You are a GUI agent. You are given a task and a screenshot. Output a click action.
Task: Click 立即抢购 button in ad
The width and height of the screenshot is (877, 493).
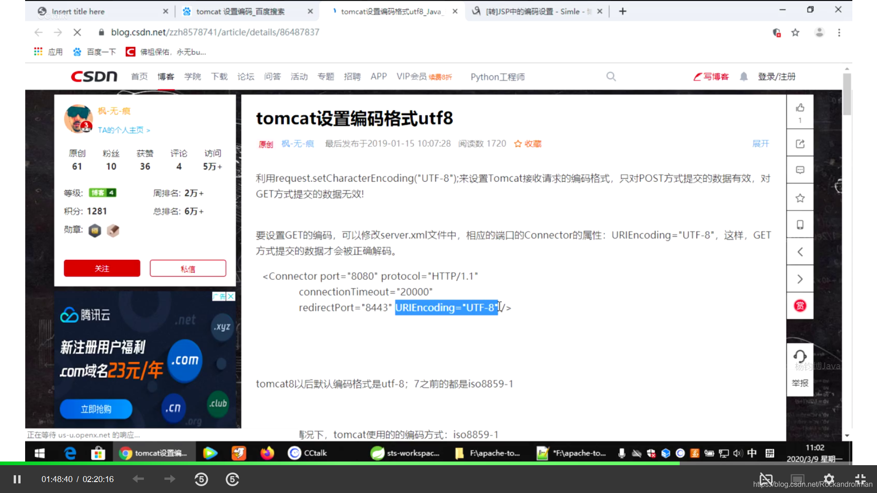click(96, 409)
